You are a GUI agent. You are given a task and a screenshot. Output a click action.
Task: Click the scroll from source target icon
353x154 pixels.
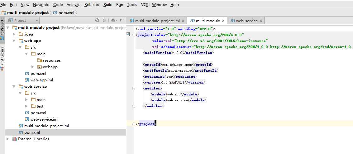(97, 21)
